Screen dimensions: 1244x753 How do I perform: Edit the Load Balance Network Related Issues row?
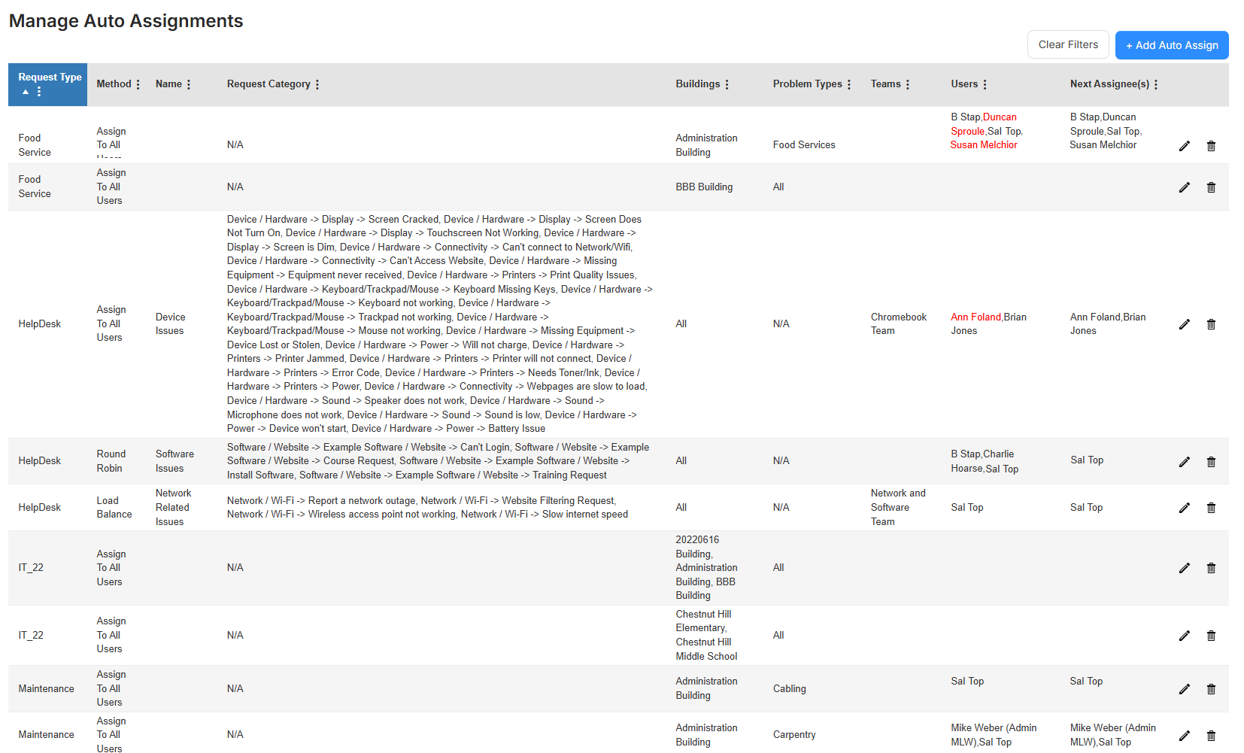click(1185, 507)
